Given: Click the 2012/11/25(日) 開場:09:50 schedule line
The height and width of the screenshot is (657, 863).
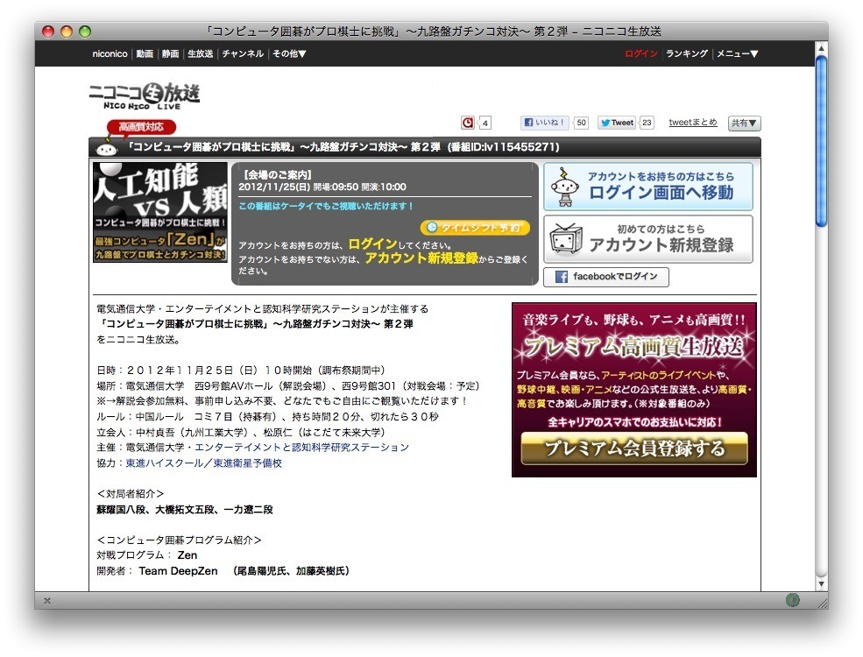Looking at the screenshot, I should tap(322, 187).
